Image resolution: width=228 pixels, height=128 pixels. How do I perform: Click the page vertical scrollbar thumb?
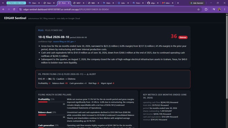coord(227,57)
